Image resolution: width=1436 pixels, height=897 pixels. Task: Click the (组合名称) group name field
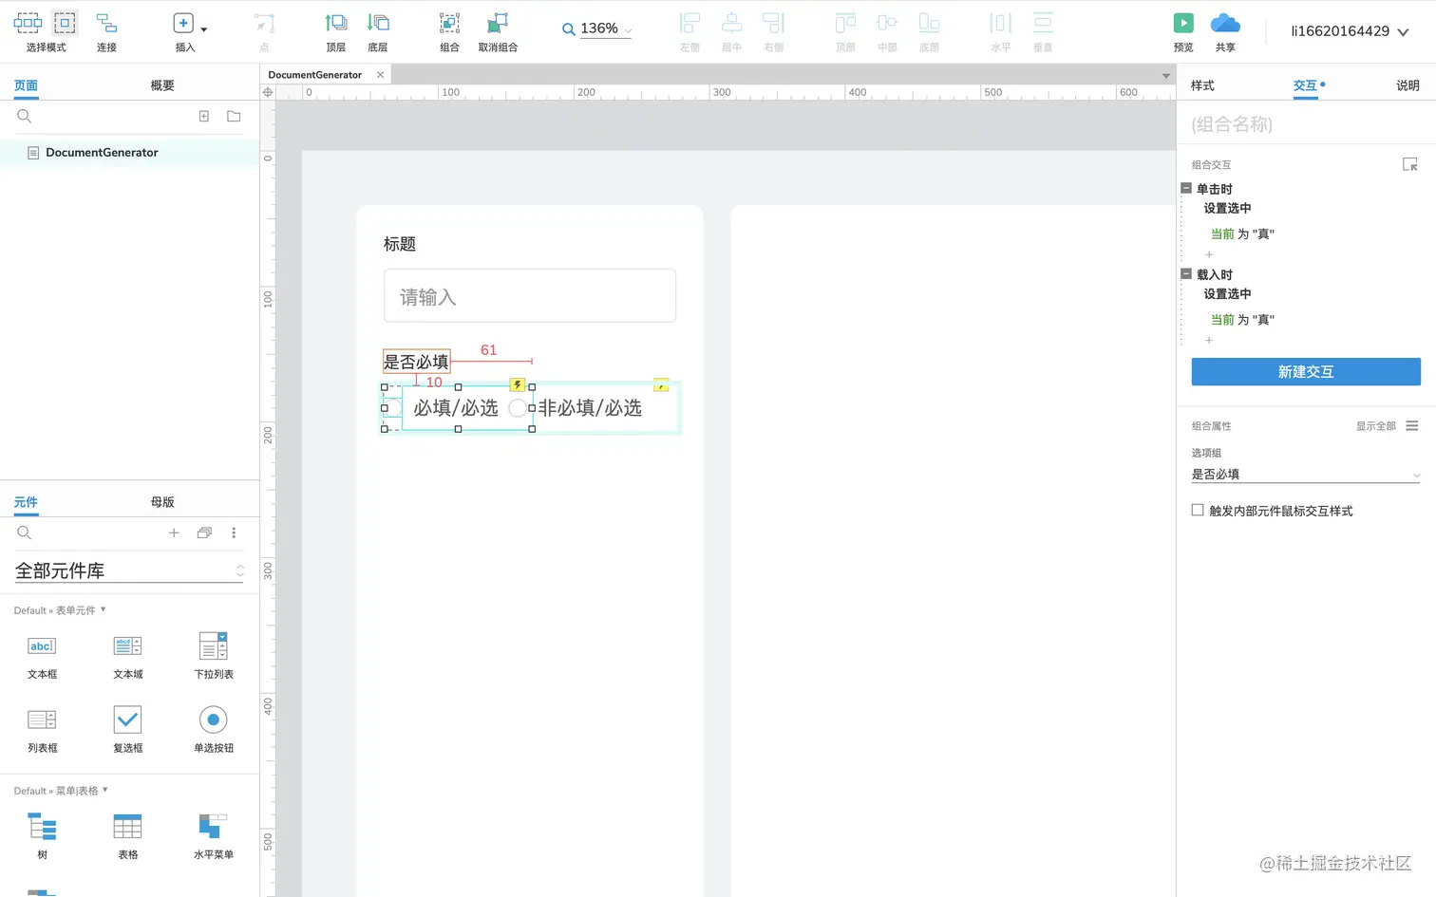point(1305,124)
